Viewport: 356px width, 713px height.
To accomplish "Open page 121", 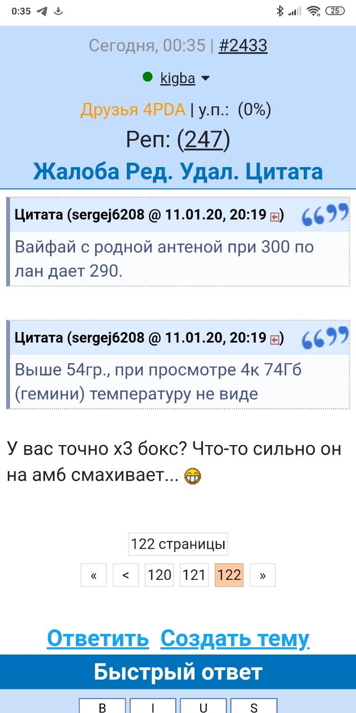I will pyautogui.click(x=194, y=575).
